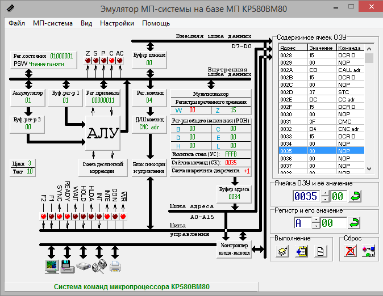Image resolution: width=383 pixels, height=296 pixels.
Task: Select memory row 0031 CMC
Action: (322, 122)
